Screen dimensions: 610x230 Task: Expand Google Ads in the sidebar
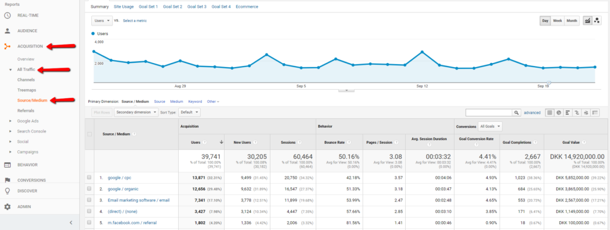tap(11, 121)
